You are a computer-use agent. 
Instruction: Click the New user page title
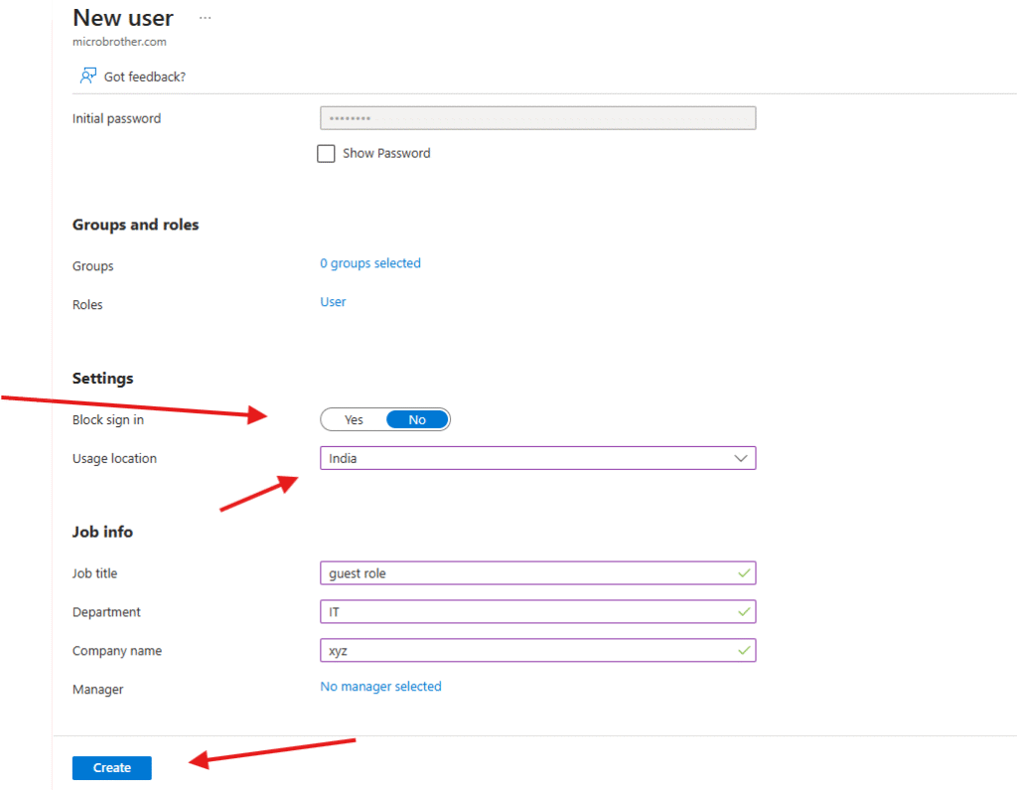[x=123, y=18]
